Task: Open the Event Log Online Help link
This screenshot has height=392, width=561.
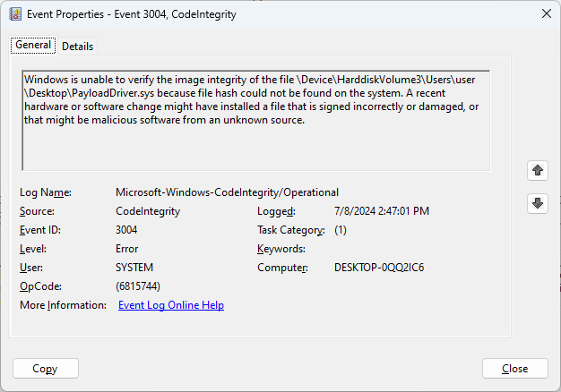Action: pyautogui.click(x=171, y=305)
